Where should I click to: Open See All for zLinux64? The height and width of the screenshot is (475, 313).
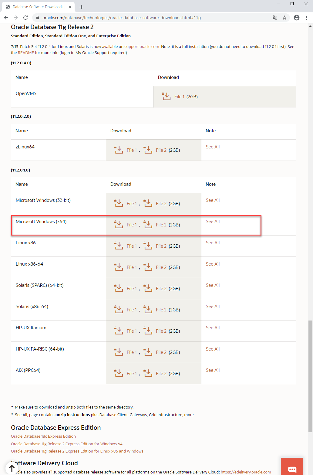pos(213,147)
